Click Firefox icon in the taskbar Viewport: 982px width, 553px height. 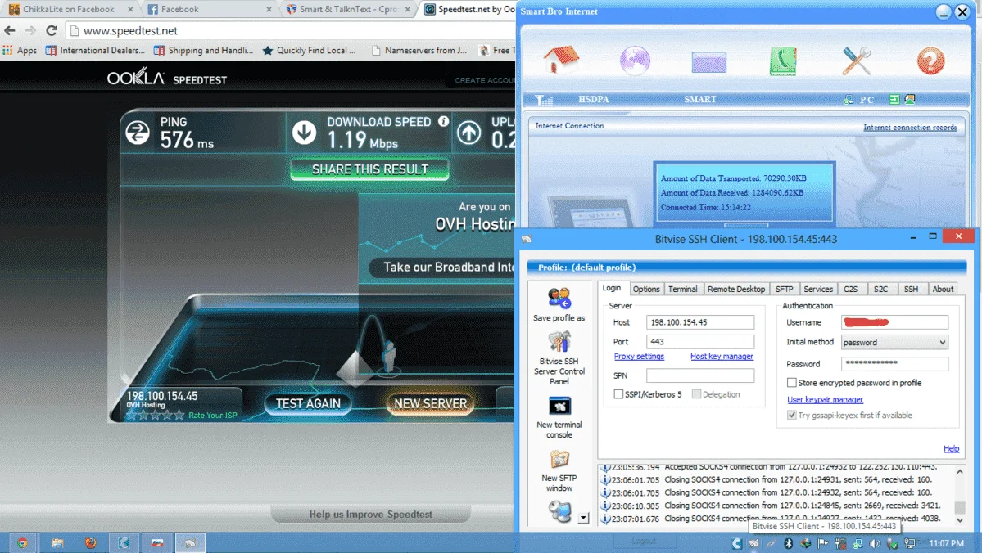point(91,542)
